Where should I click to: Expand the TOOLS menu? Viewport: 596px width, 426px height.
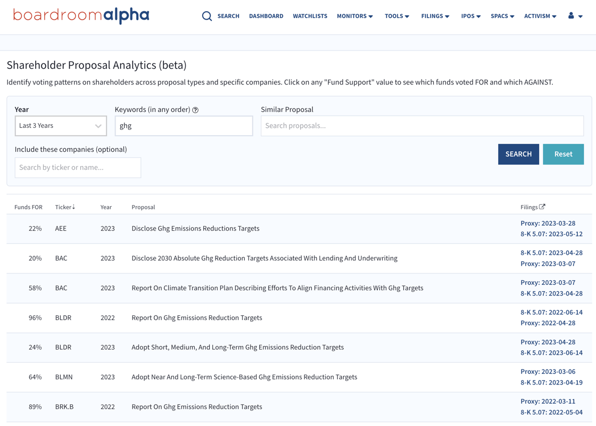[396, 16]
